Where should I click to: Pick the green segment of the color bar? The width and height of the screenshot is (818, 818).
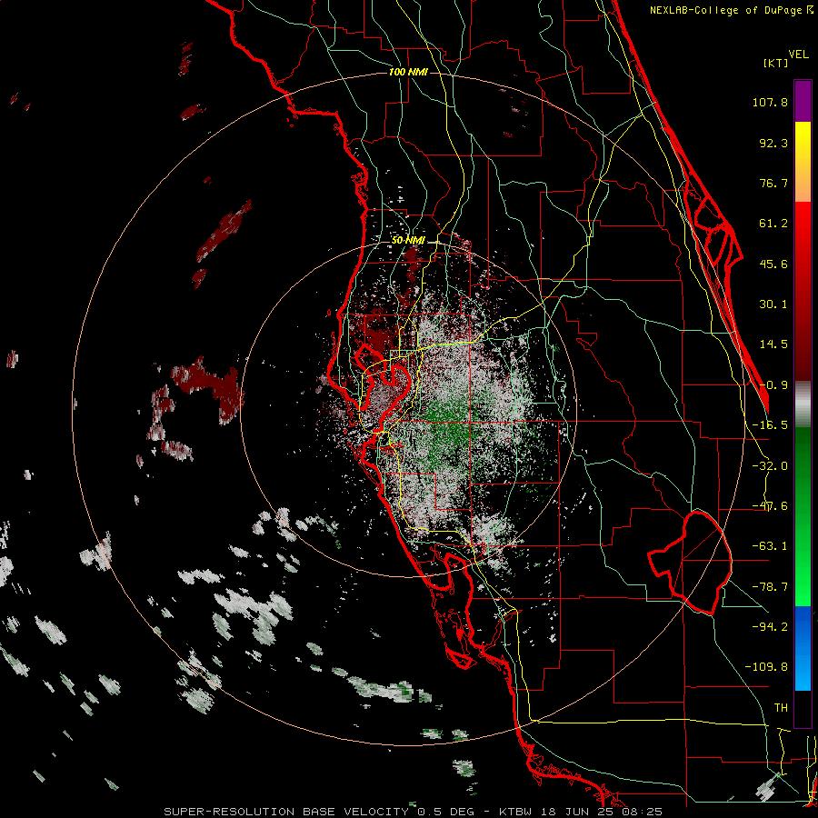[x=803, y=516]
